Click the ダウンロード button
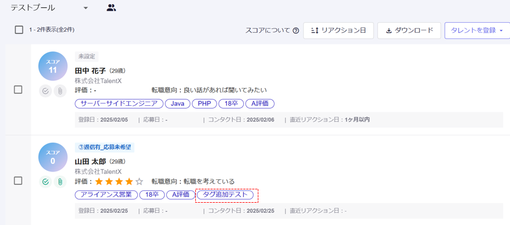The width and height of the screenshot is (510, 225). (x=409, y=31)
